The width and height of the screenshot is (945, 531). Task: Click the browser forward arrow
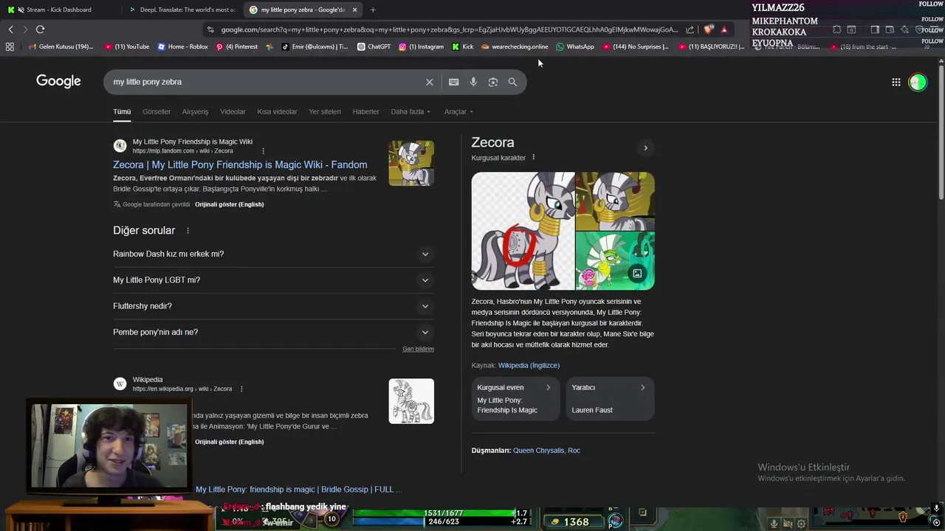(25, 29)
